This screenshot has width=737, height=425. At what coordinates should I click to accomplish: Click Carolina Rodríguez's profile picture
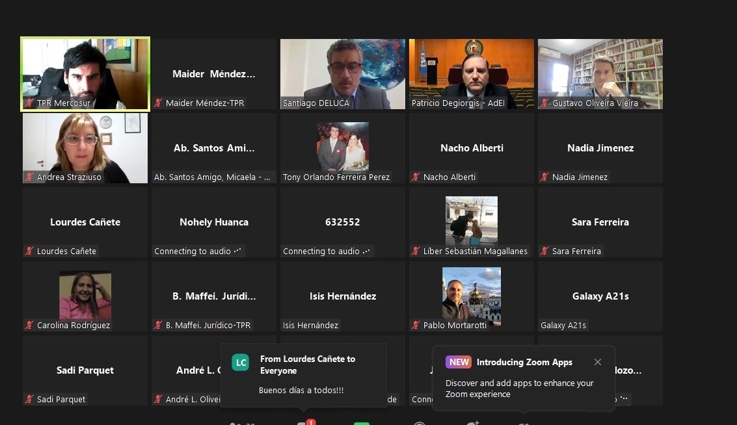click(x=85, y=295)
